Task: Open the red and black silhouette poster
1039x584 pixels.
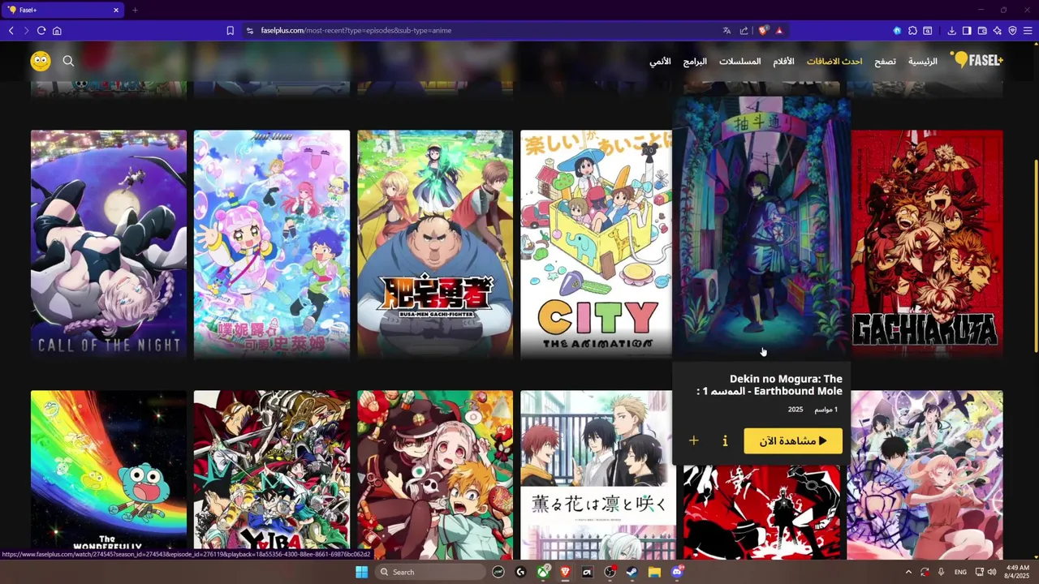Action: (761, 513)
